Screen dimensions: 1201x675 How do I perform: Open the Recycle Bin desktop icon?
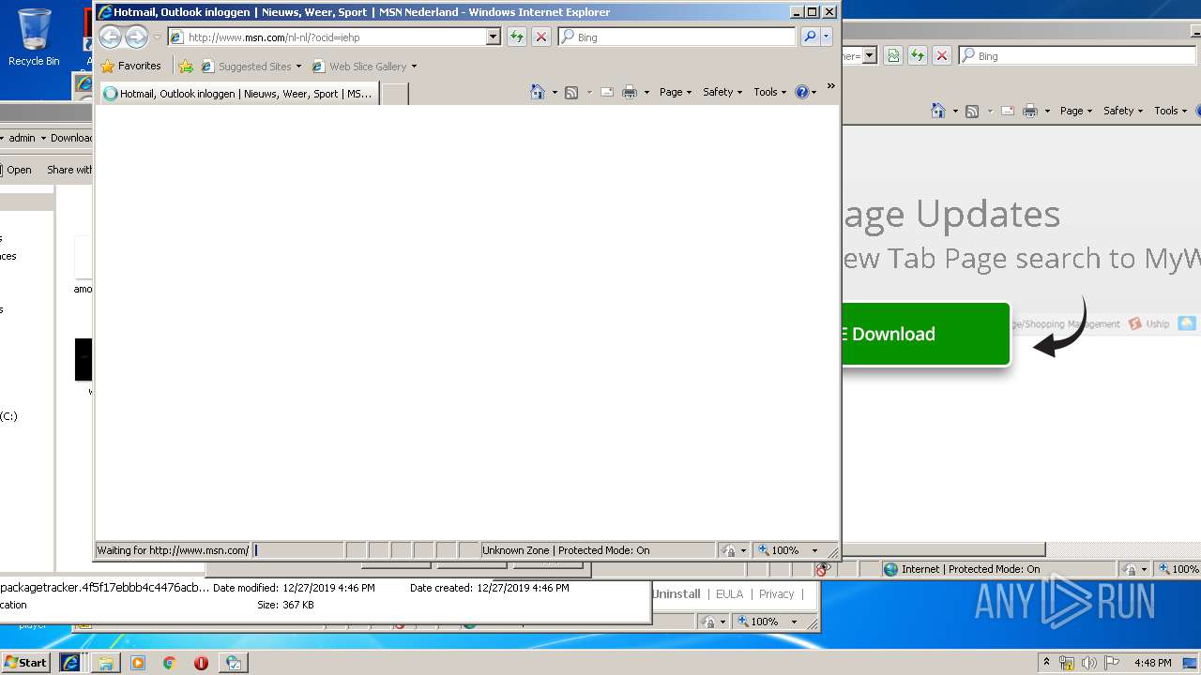point(34,37)
